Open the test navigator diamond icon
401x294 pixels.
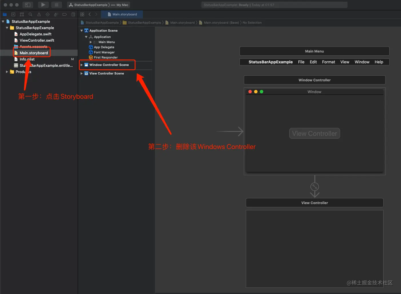click(x=47, y=14)
